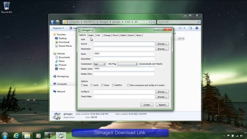Open the Compression dropdown
The image size is (247, 139).
[x=100, y=64]
